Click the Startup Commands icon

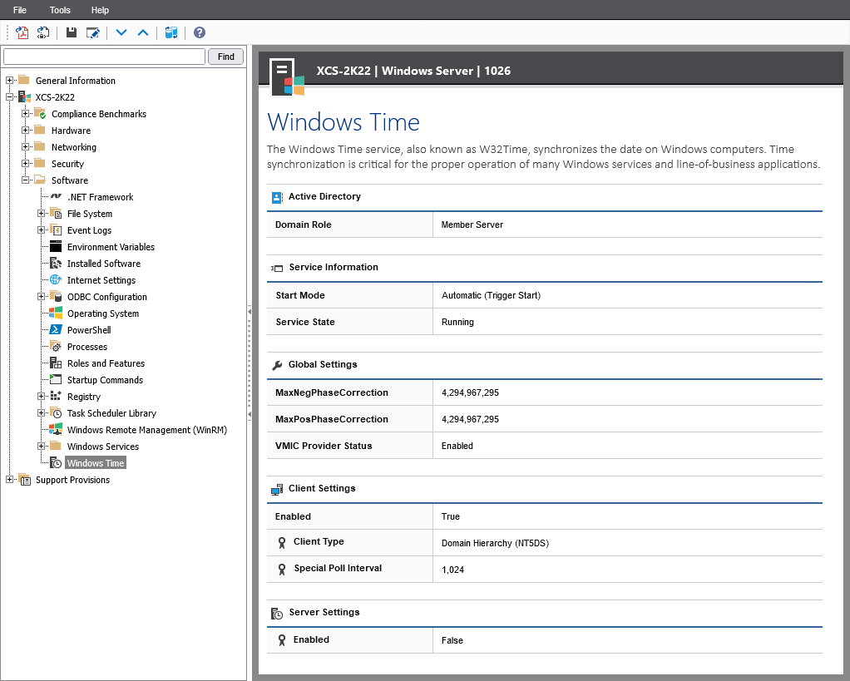coord(56,380)
